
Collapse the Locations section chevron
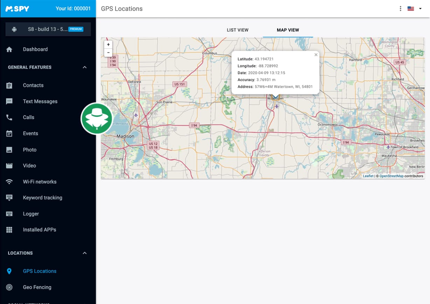(x=84, y=253)
